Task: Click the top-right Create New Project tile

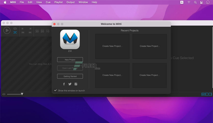Action: pos(150,46)
